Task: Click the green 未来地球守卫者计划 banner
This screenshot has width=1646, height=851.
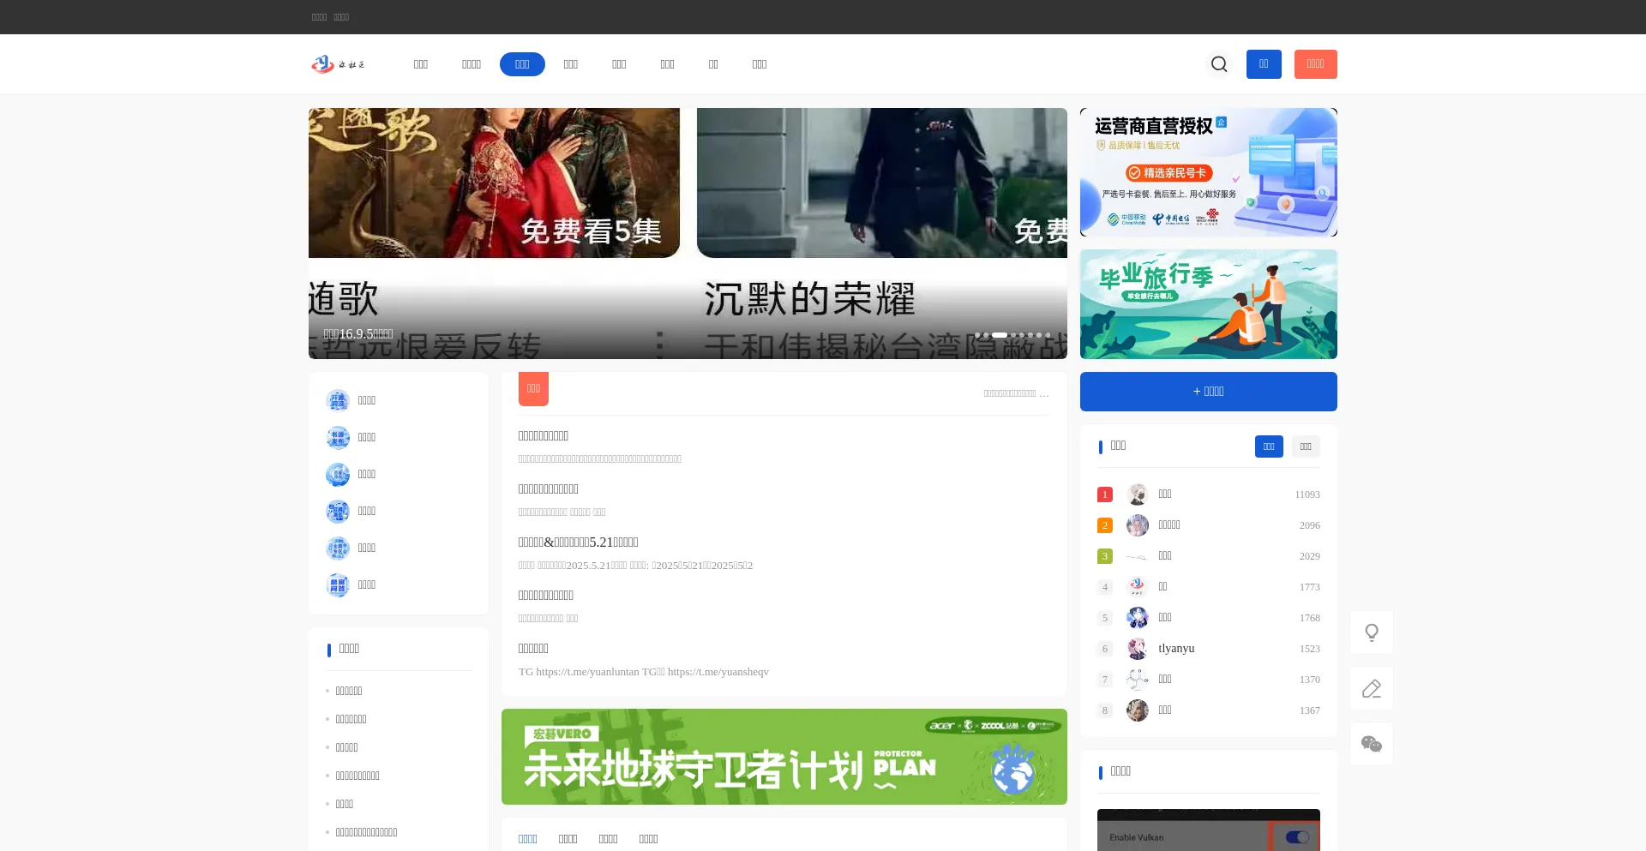Action: pyautogui.click(x=784, y=757)
